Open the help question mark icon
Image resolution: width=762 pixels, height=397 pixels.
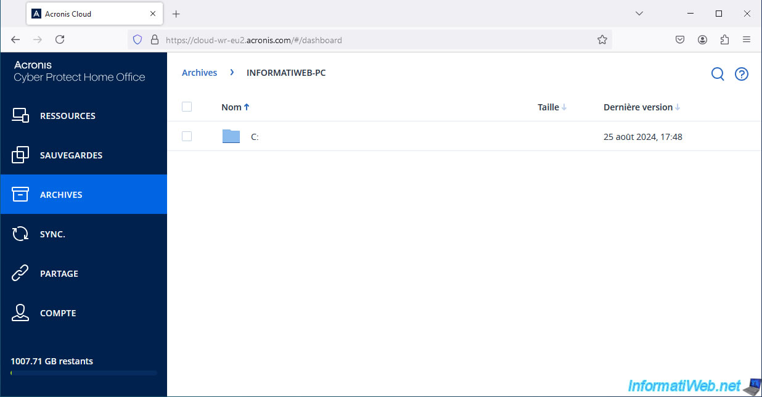741,74
